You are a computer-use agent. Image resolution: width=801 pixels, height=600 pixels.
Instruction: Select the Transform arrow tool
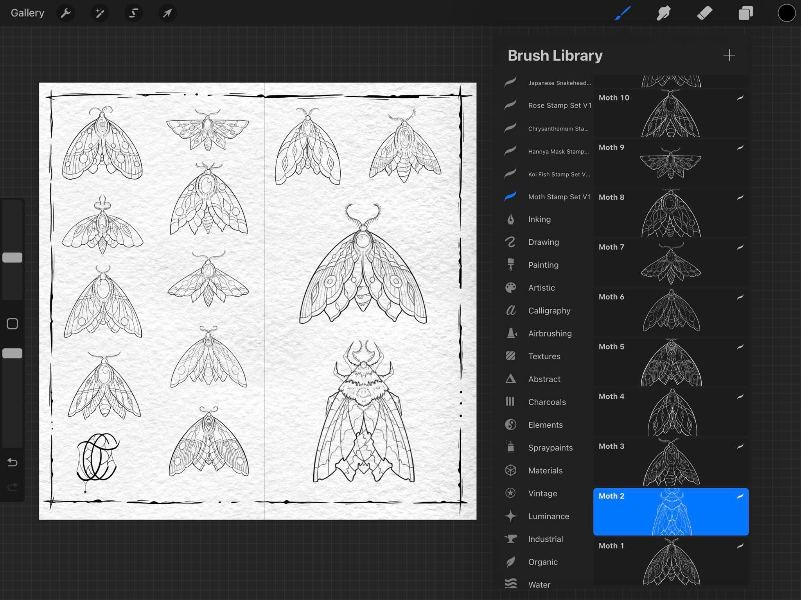[167, 13]
